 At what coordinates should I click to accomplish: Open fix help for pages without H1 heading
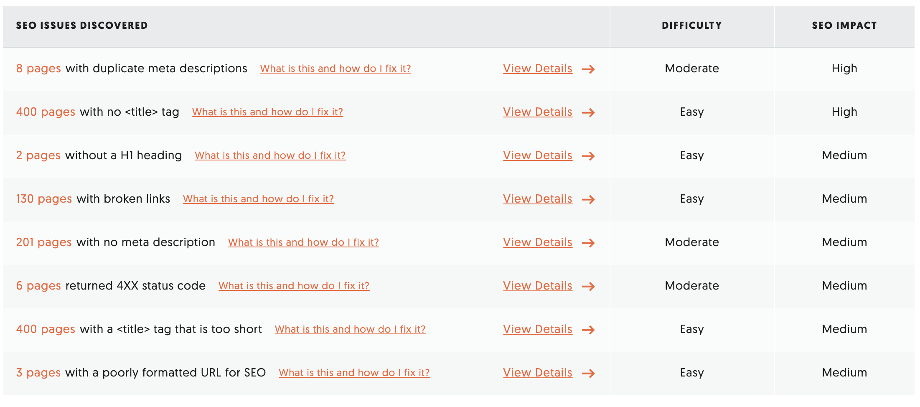click(270, 155)
